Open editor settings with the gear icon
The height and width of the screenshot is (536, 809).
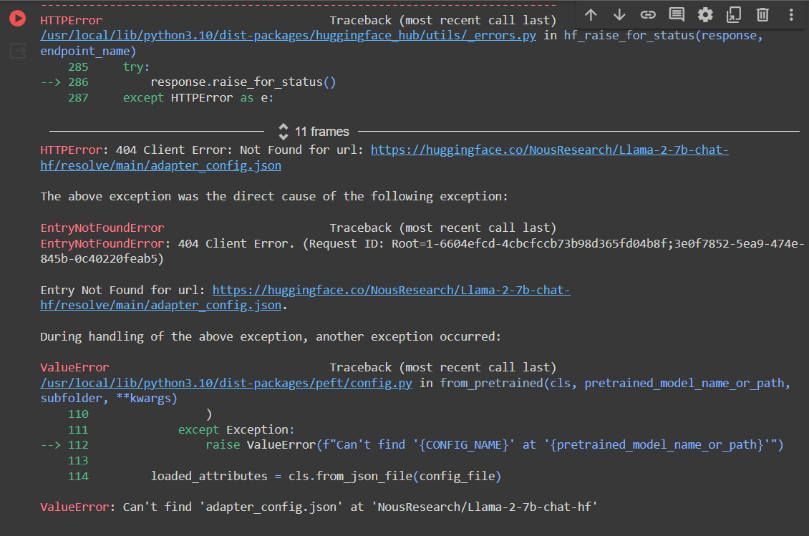(705, 14)
